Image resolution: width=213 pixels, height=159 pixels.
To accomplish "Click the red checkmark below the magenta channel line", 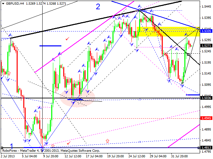I will 67,39.
